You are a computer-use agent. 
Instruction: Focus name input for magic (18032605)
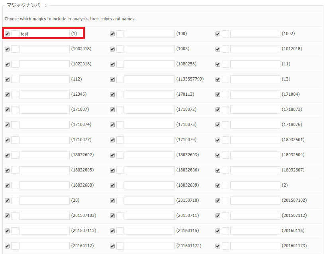coord(45,170)
